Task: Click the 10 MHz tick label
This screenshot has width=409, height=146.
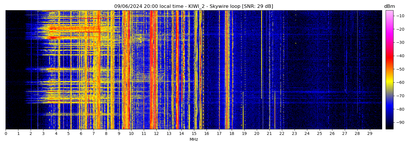Action: click(x=131, y=134)
